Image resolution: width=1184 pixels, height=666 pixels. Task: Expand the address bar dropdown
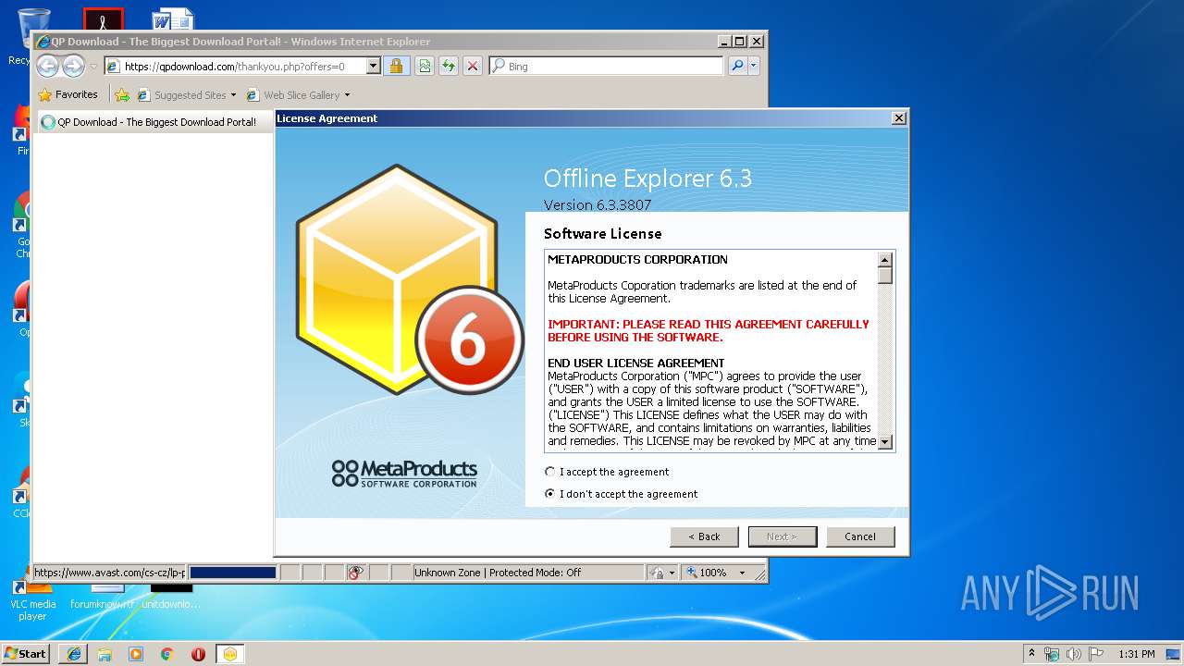pyautogui.click(x=374, y=67)
